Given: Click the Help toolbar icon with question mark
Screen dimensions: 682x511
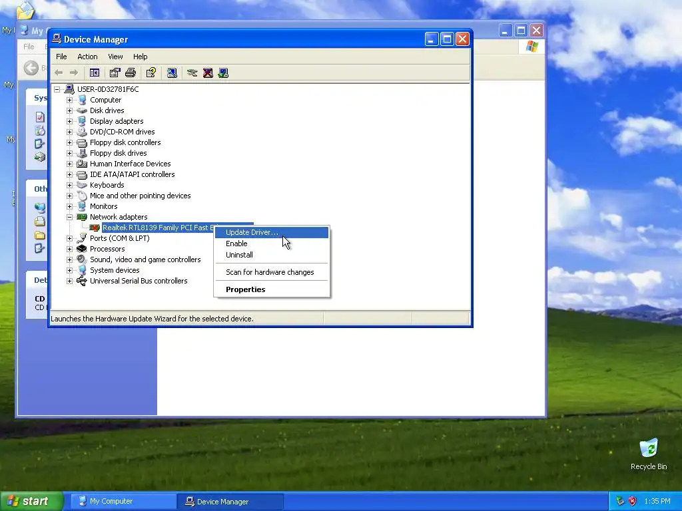Looking at the screenshot, I should (151, 73).
